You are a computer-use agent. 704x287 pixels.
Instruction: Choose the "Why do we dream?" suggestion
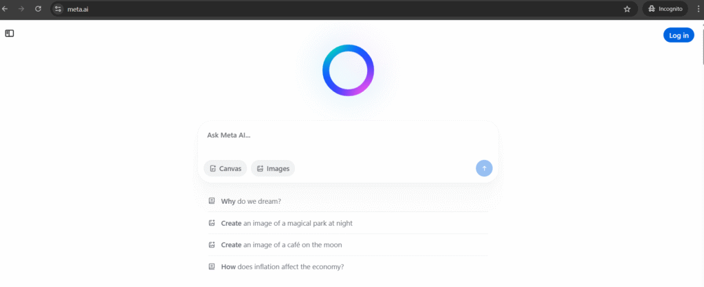pos(251,201)
